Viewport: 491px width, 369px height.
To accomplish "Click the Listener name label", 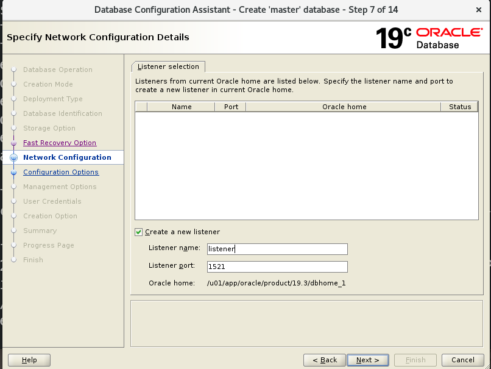I will pyautogui.click(x=174, y=248).
